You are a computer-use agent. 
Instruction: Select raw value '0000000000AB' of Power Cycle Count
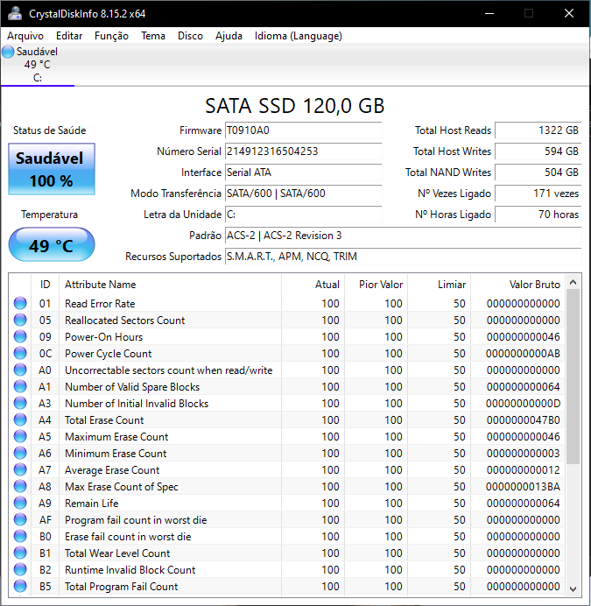click(523, 354)
